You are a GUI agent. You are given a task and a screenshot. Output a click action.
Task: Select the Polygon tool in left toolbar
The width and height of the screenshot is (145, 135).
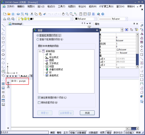coord(3,38)
